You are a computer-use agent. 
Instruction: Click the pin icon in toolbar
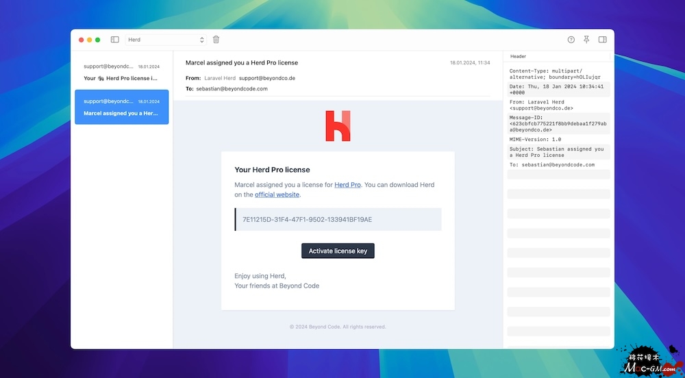click(586, 40)
